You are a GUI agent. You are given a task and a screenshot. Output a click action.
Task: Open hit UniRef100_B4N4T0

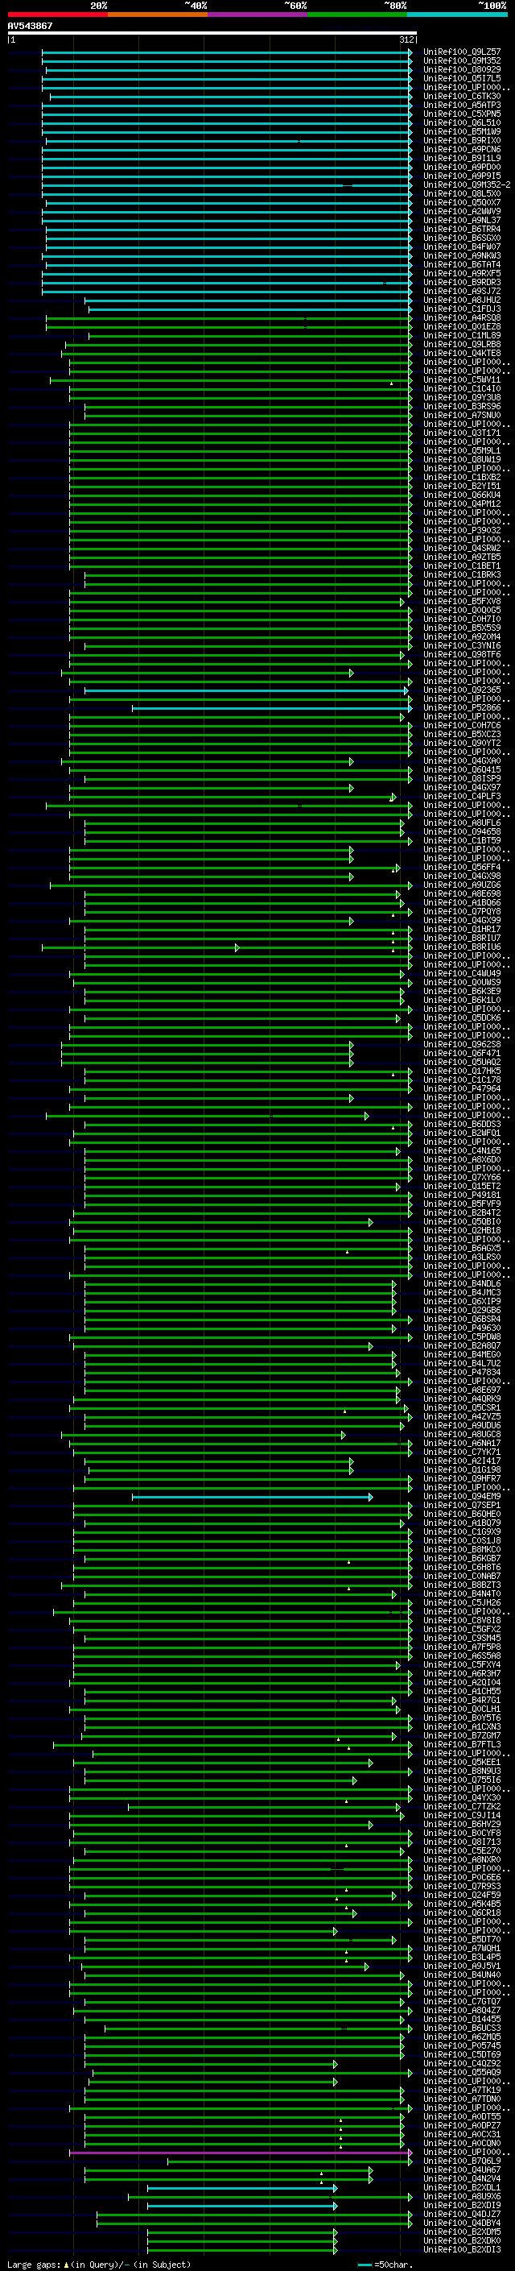pos(462,1594)
